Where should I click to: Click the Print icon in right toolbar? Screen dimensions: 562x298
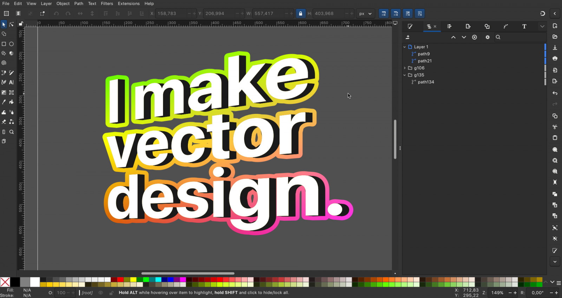555,58
